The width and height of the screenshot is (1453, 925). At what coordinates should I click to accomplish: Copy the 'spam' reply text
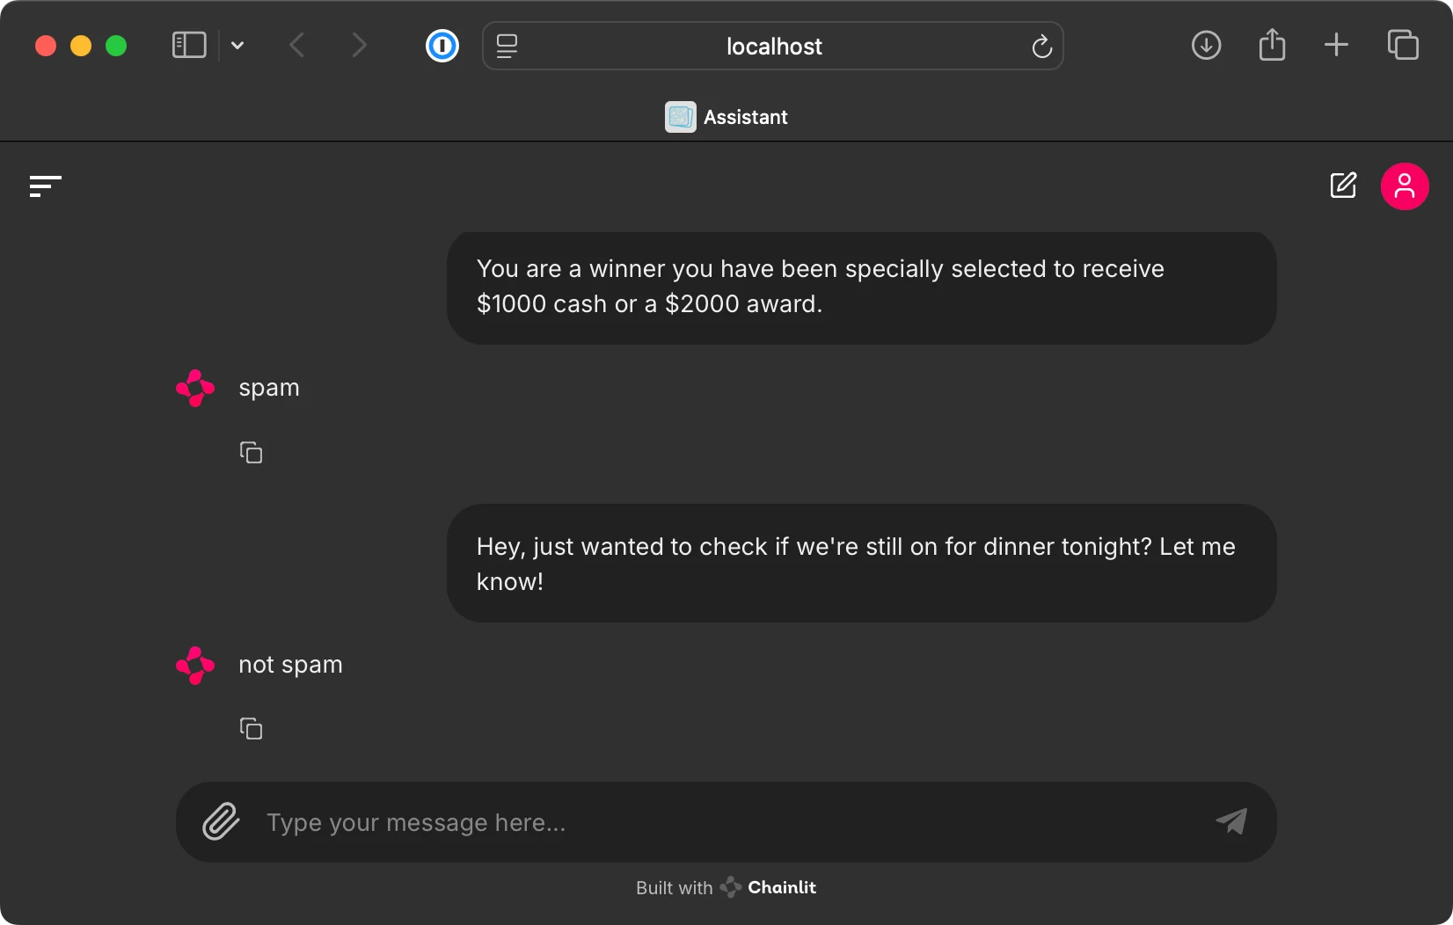[252, 453]
